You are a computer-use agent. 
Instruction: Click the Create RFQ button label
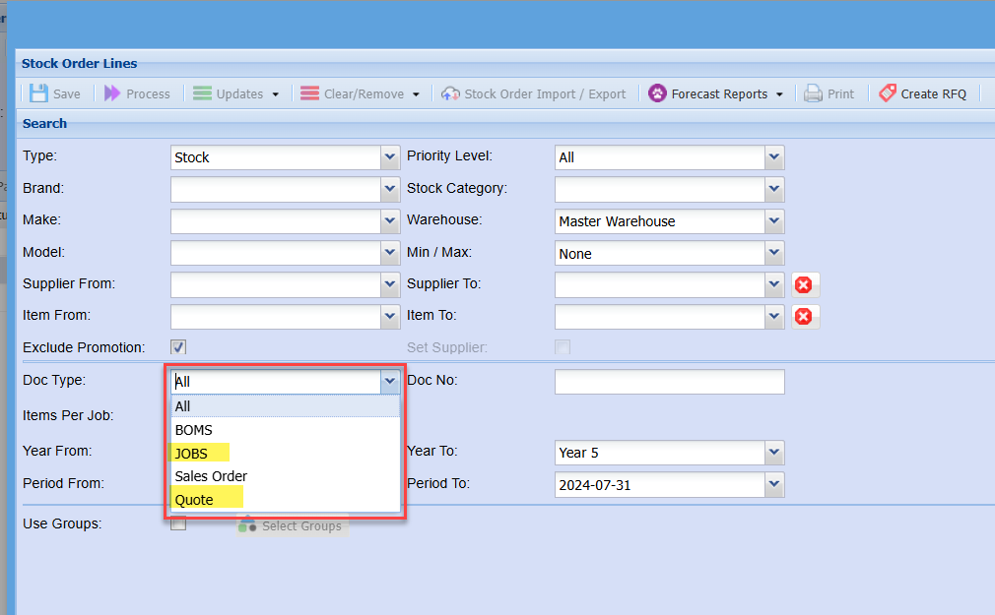click(x=934, y=93)
